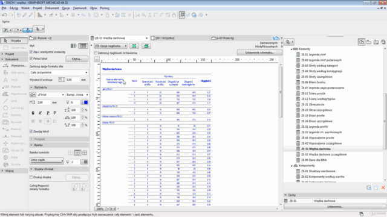This screenshot has height=217, width=387.
Task: Collapse Elementy tree node in Navigator
Action: pos(291,49)
